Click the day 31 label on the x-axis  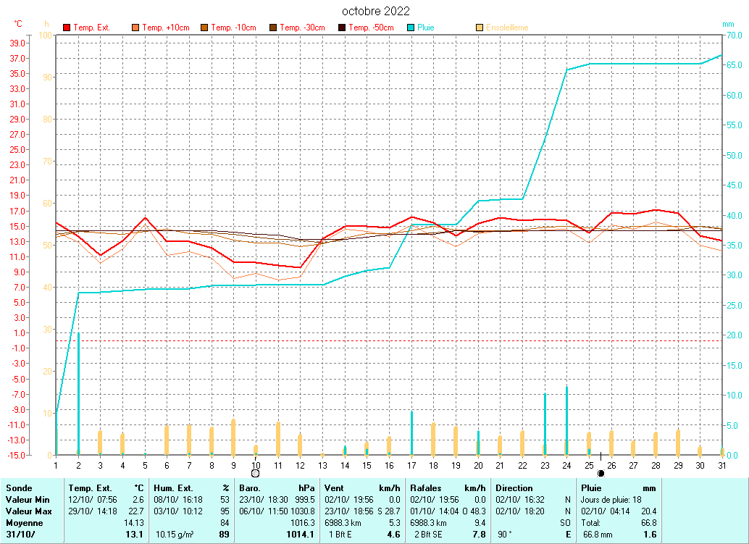click(721, 464)
